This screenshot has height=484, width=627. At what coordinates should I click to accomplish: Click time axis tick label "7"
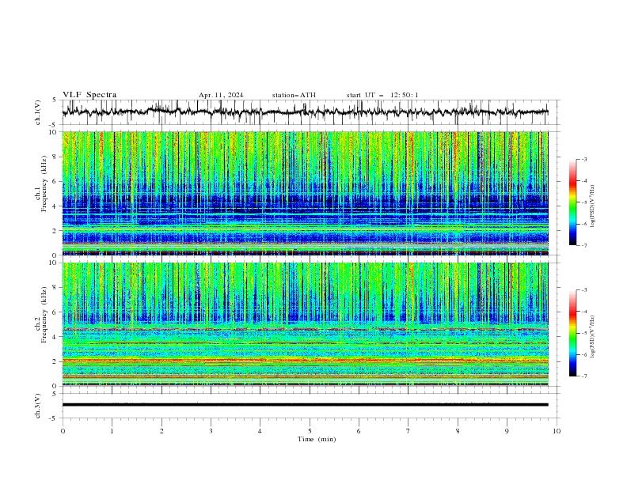click(x=408, y=431)
